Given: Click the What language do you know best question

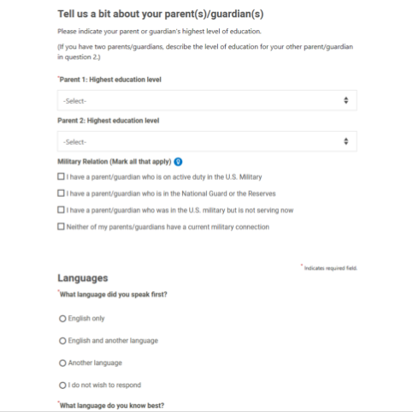Looking at the screenshot, I should click(x=111, y=405).
